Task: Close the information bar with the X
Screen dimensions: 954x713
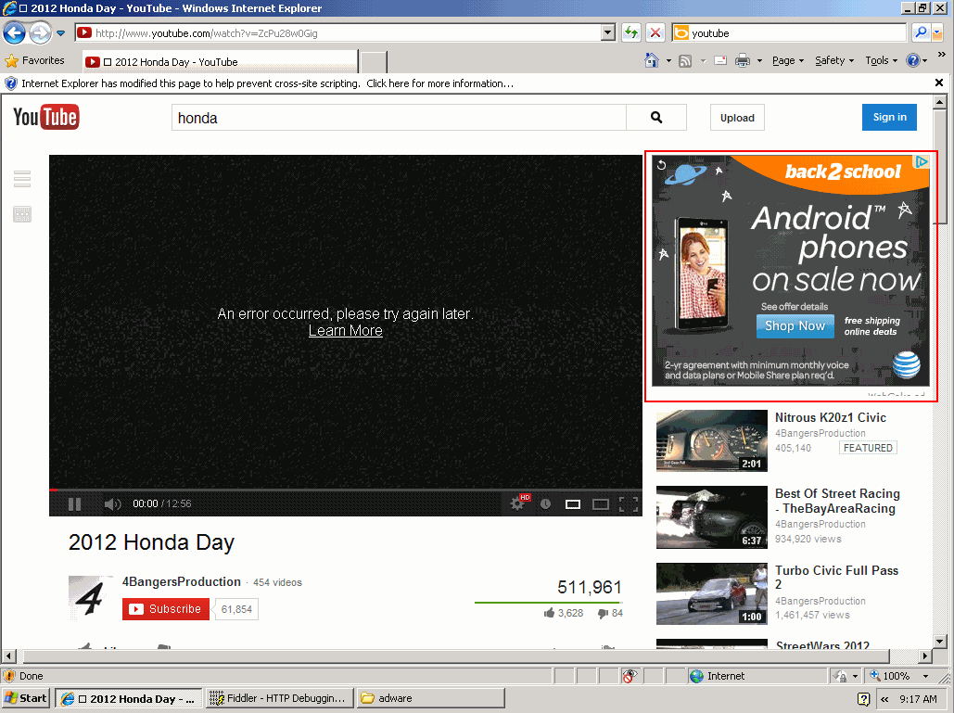Action: 939,83
